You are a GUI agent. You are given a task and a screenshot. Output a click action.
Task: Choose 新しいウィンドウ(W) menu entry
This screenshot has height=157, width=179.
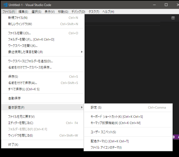(43, 24)
